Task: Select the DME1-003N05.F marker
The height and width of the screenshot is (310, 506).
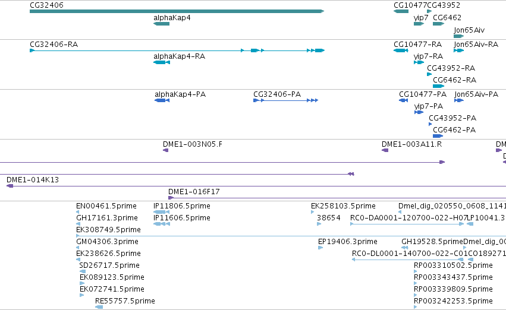Action: pyautogui.click(x=165, y=150)
